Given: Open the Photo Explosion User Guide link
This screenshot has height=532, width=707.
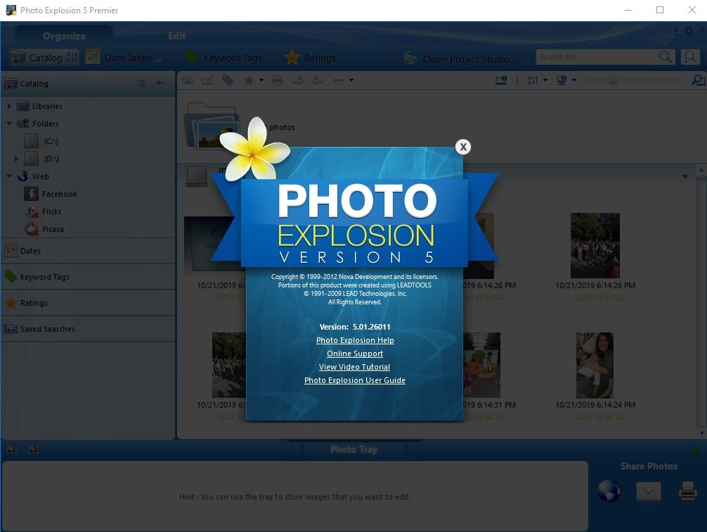Looking at the screenshot, I should point(355,380).
